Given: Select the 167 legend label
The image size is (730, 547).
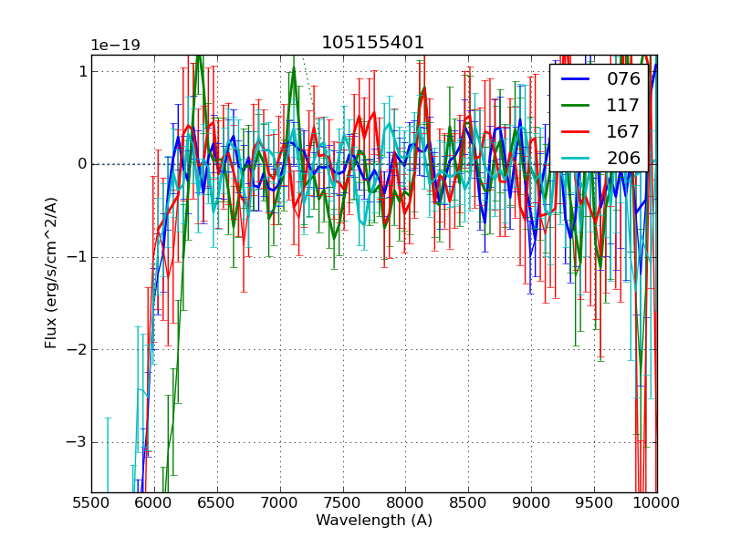Looking at the screenshot, I should [623, 131].
